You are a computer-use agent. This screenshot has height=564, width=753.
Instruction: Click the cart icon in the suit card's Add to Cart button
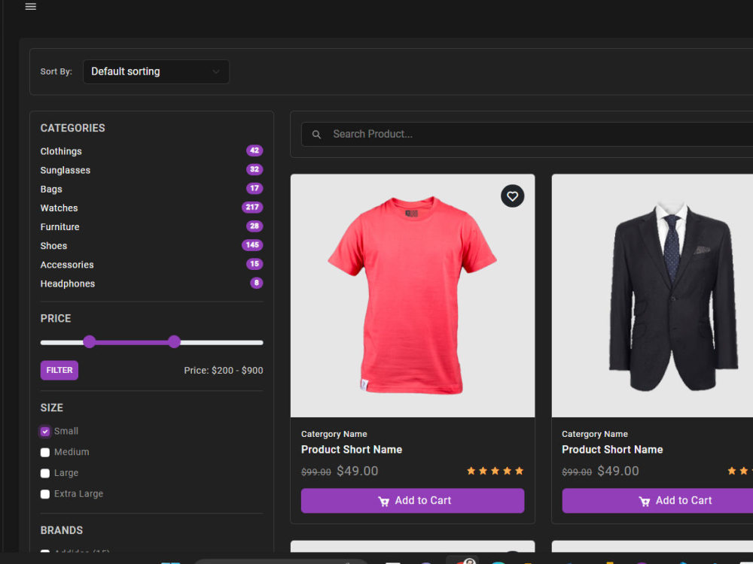tap(644, 501)
